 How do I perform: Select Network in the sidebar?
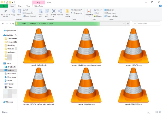click(8, 102)
